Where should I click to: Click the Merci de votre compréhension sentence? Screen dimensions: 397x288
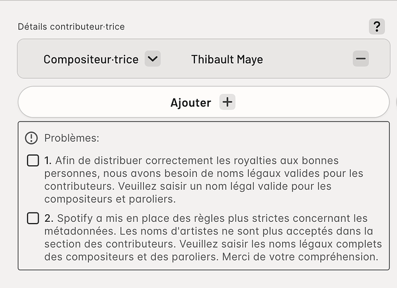300,257
